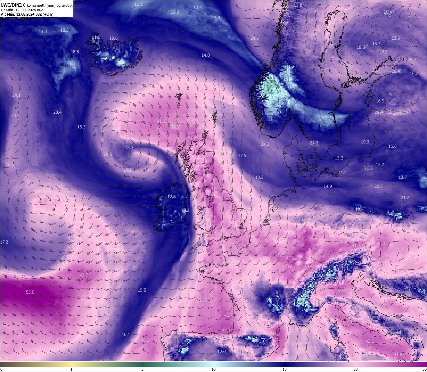427x372 pixels.
Task: Select the 47.1 value label
Action: pos(290,258)
